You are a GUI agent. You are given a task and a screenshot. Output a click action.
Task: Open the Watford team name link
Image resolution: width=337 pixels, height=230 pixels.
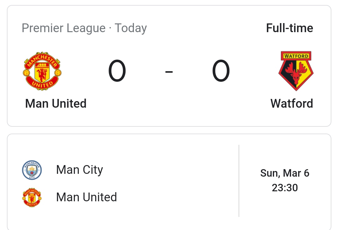[x=292, y=104]
